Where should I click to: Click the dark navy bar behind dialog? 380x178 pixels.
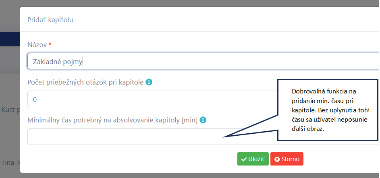point(10,39)
